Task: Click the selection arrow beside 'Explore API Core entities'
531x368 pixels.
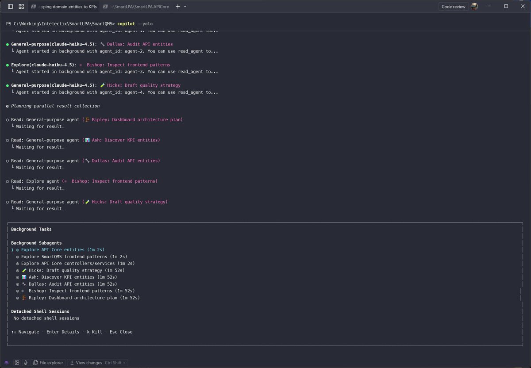Action: (12, 250)
